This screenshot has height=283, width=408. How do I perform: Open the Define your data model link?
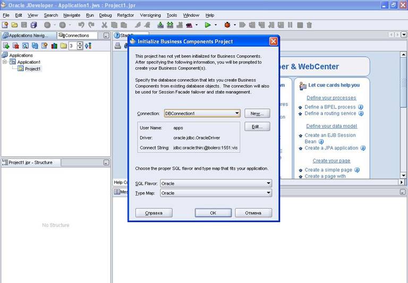(331, 126)
